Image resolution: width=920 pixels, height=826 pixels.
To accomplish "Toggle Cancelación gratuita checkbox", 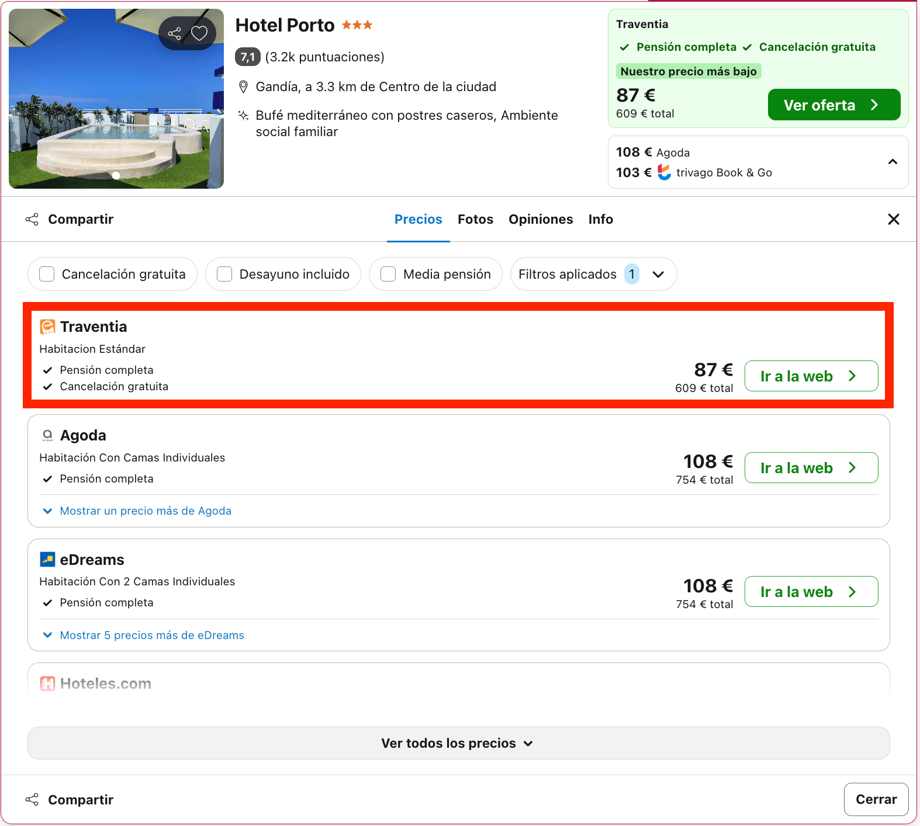I will (x=47, y=274).
